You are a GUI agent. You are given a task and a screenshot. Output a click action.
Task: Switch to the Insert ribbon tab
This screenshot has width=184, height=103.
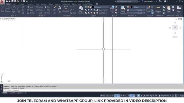14,4
